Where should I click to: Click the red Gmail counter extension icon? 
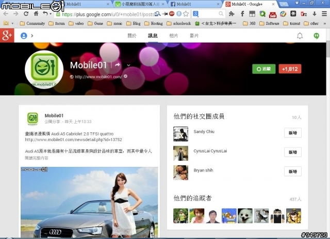tap(273, 14)
